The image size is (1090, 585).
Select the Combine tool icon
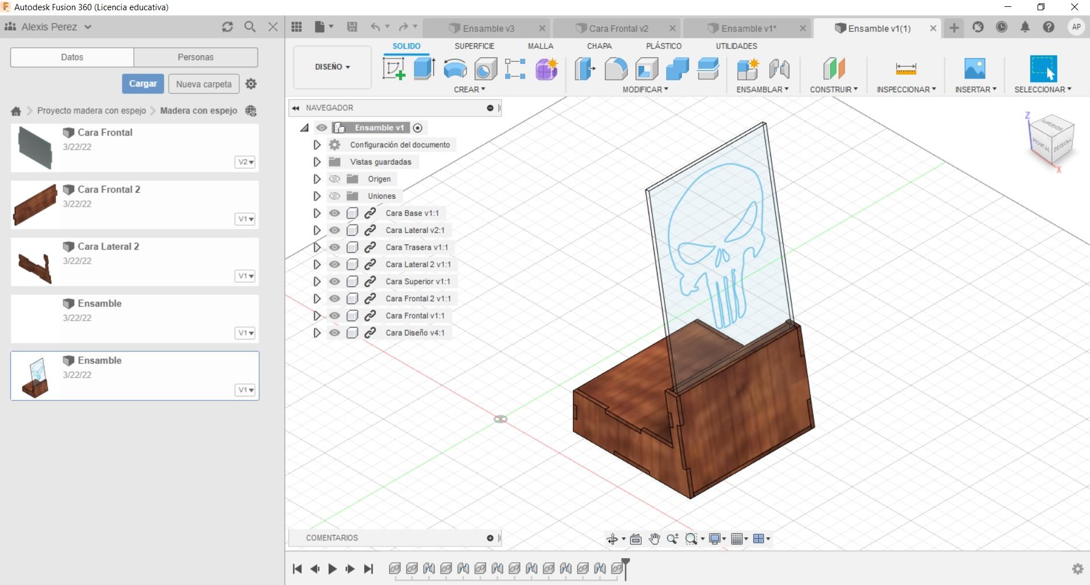tap(677, 69)
